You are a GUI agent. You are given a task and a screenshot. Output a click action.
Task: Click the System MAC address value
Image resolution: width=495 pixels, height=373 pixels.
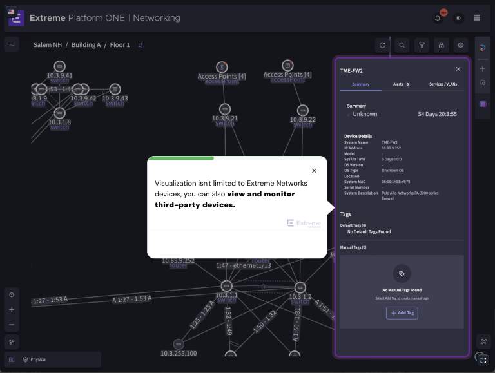396,182
